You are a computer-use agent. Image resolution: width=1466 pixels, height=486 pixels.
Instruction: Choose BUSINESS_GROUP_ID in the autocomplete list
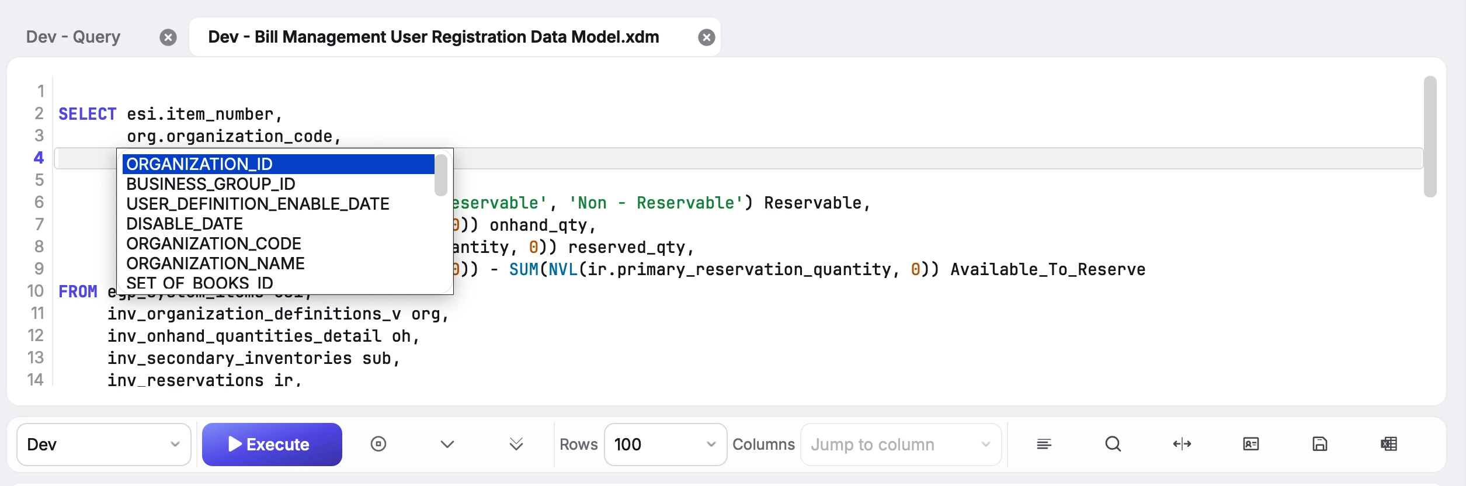tap(278, 184)
